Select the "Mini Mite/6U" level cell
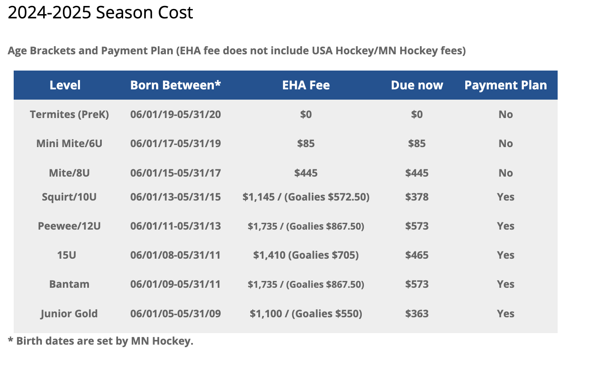591x372 pixels. [x=69, y=144]
